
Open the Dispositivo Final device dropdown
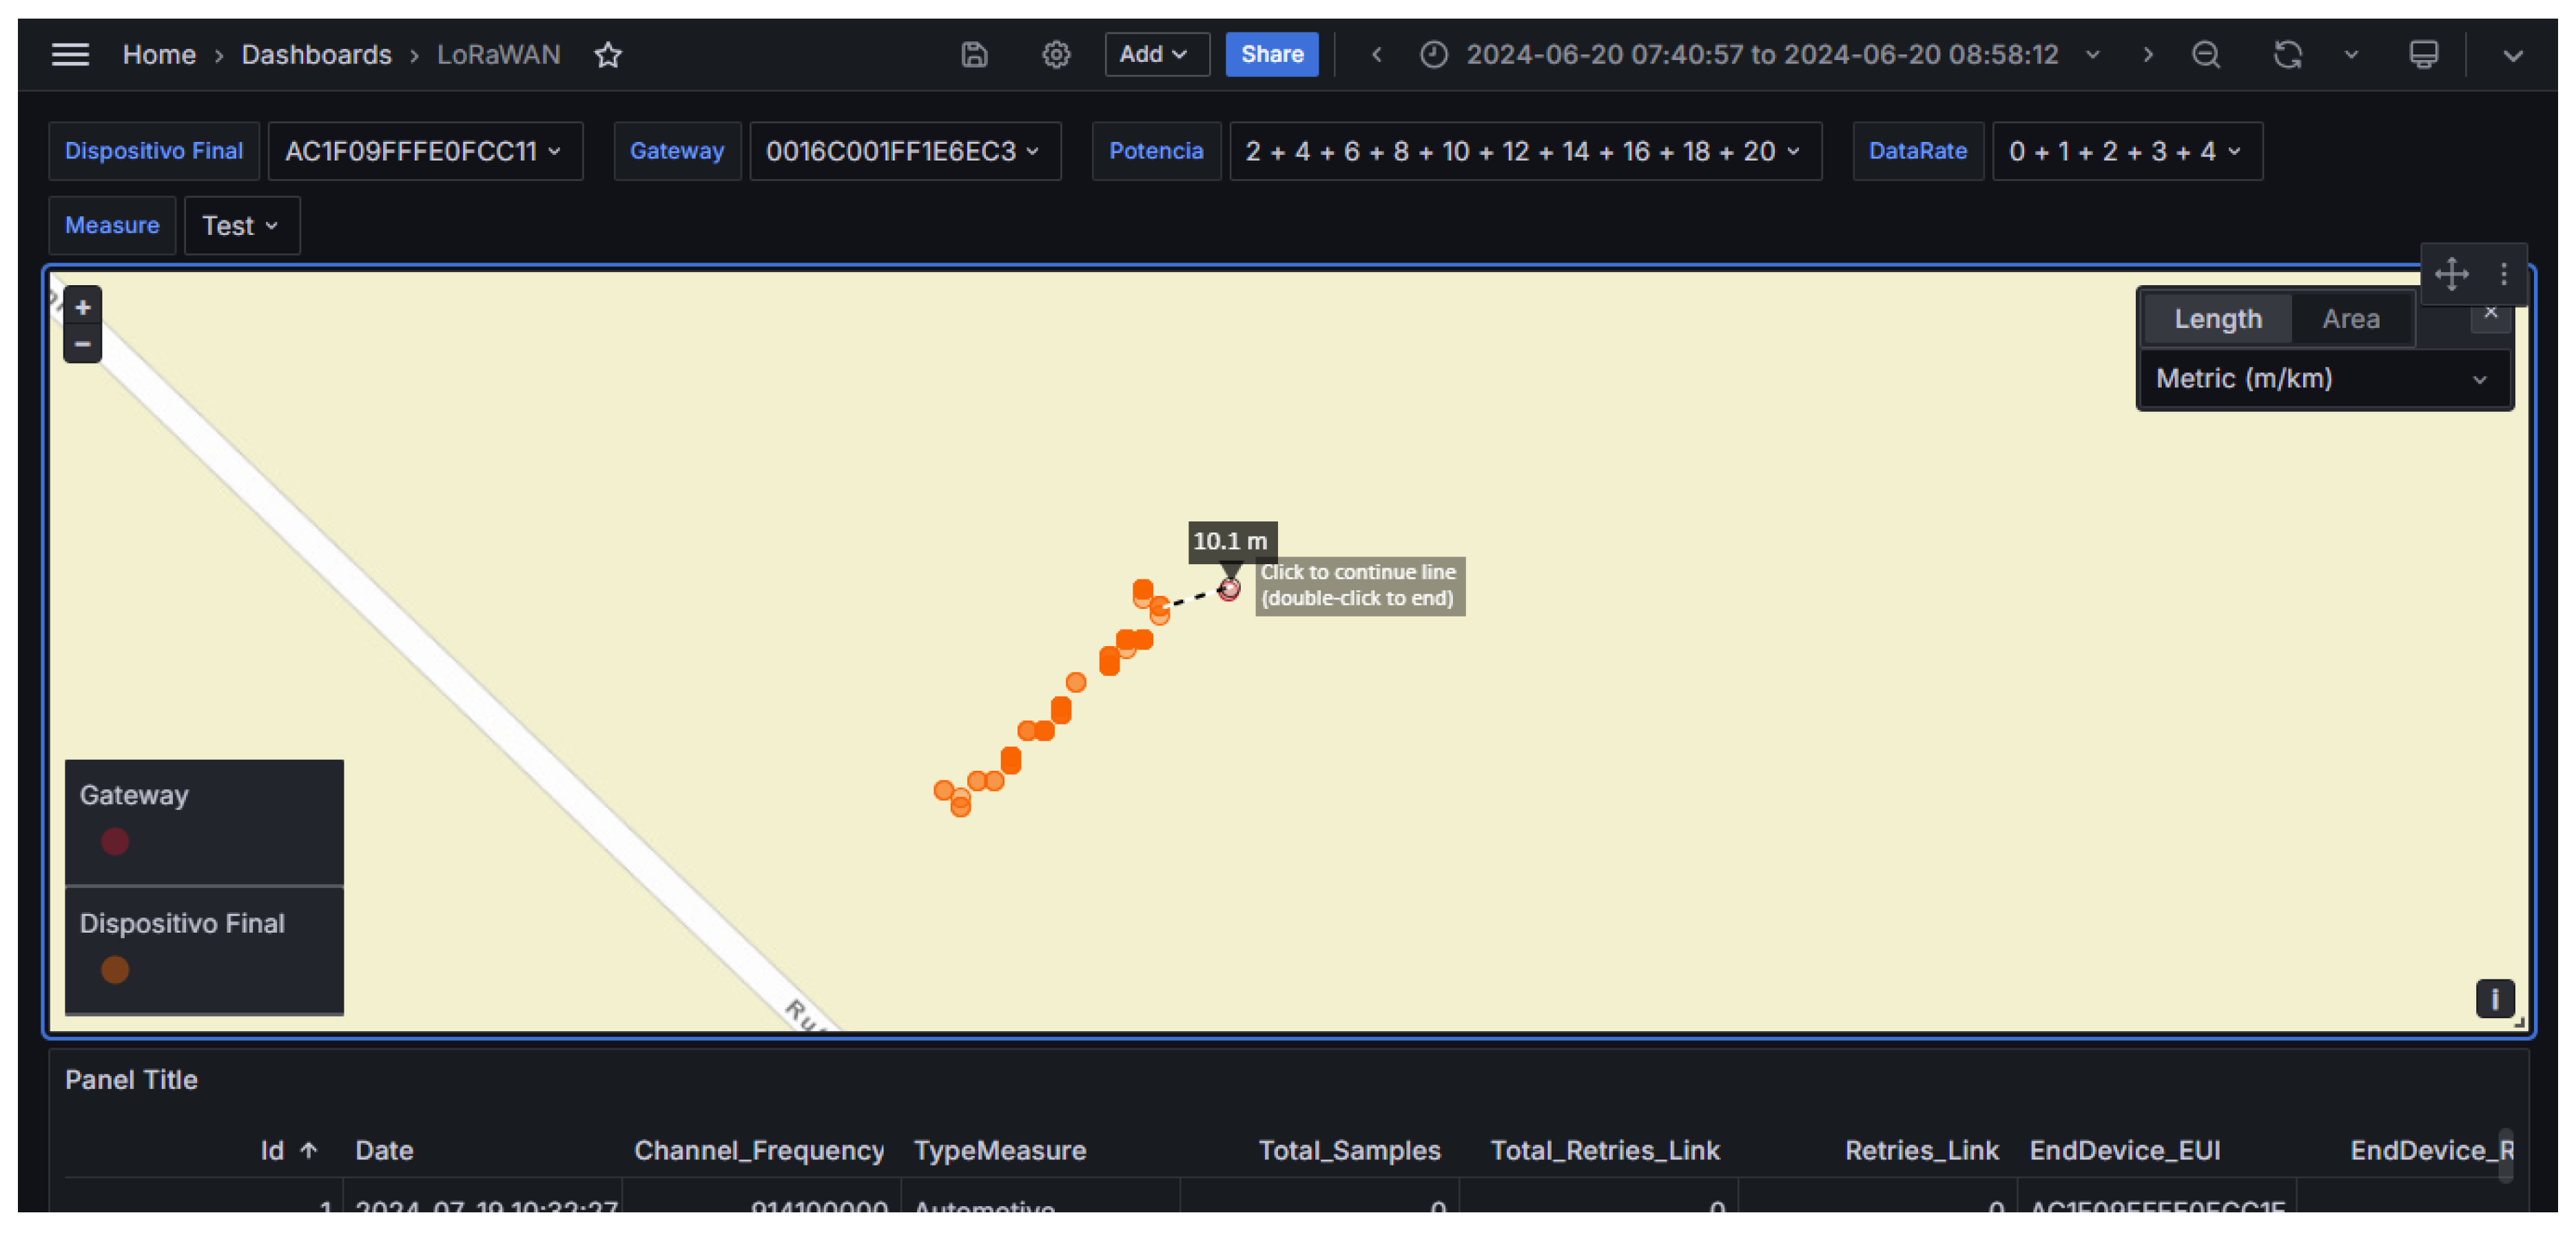[424, 151]
